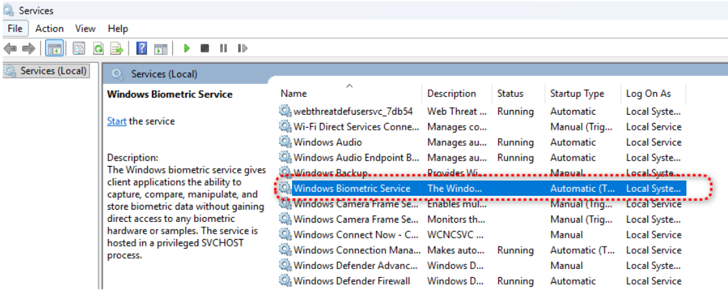Toggle the Show/Hide Console Tree toolbar icon
The height and width of the screenshot is (295, 728).
click(54, 48)
